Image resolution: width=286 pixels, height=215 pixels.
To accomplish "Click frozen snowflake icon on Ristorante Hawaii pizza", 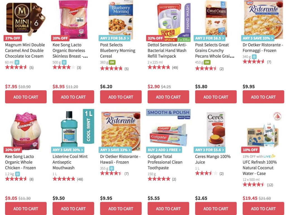I will point(112,168).
